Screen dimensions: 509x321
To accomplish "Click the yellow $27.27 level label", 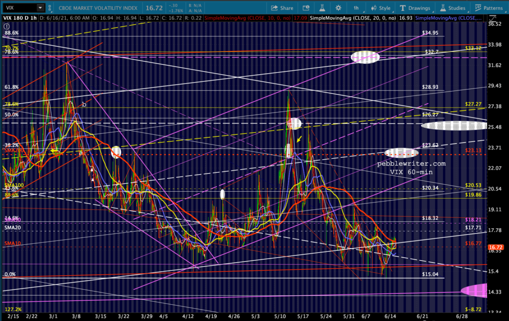I will [473, 105].
